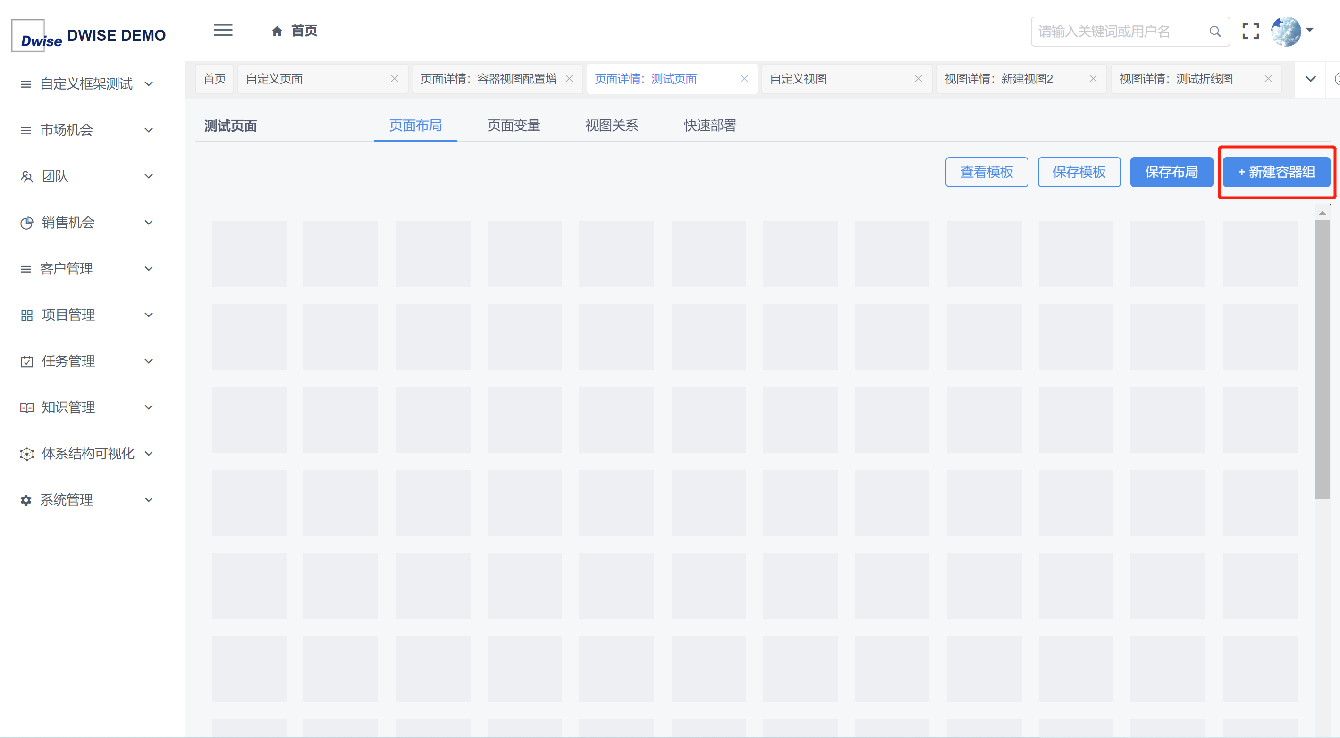Switch to the 页面布局 tab
The width and height of the screenshot is (1340, 738).
415,125
